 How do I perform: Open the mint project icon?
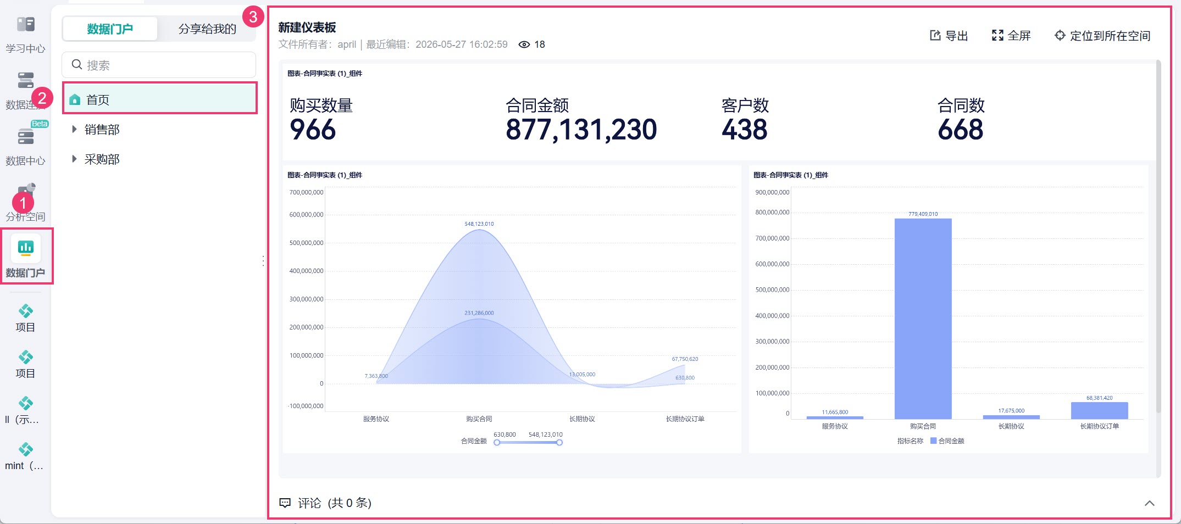(x=25, y=450)
